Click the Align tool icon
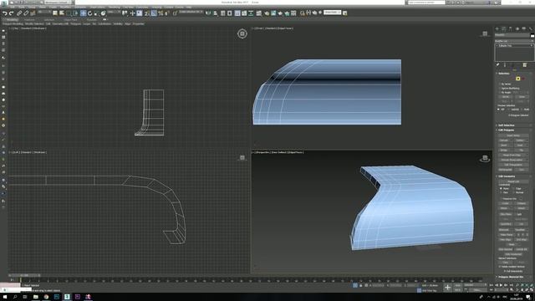 [x=216, y=13]
